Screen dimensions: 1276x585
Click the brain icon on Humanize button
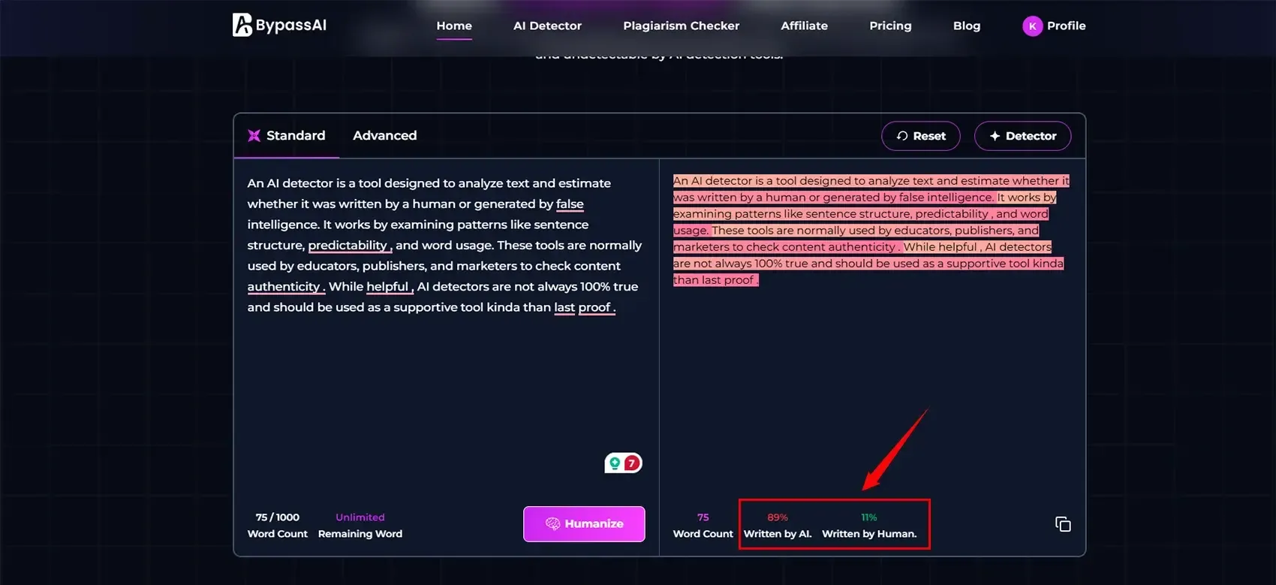552,524
